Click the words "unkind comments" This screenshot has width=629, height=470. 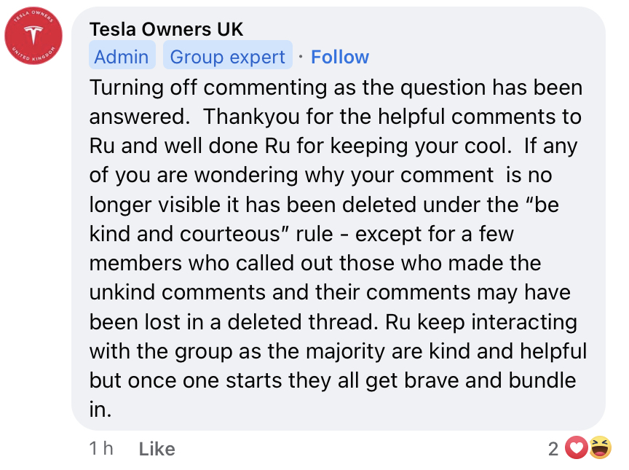click(x=178, y=292)
